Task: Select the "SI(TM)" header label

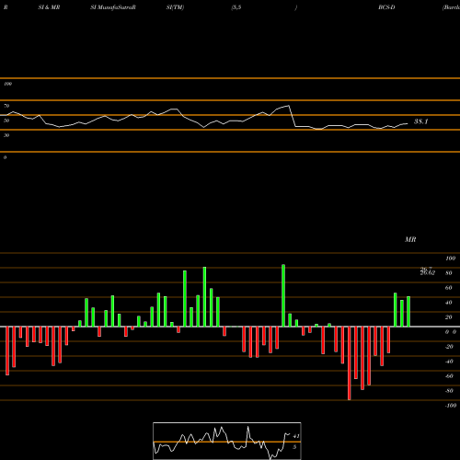Action: coord(175,7)
